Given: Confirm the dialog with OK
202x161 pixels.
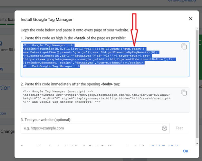Looking at the screenshot, I should pyautogui.click(x=186, y=151).
